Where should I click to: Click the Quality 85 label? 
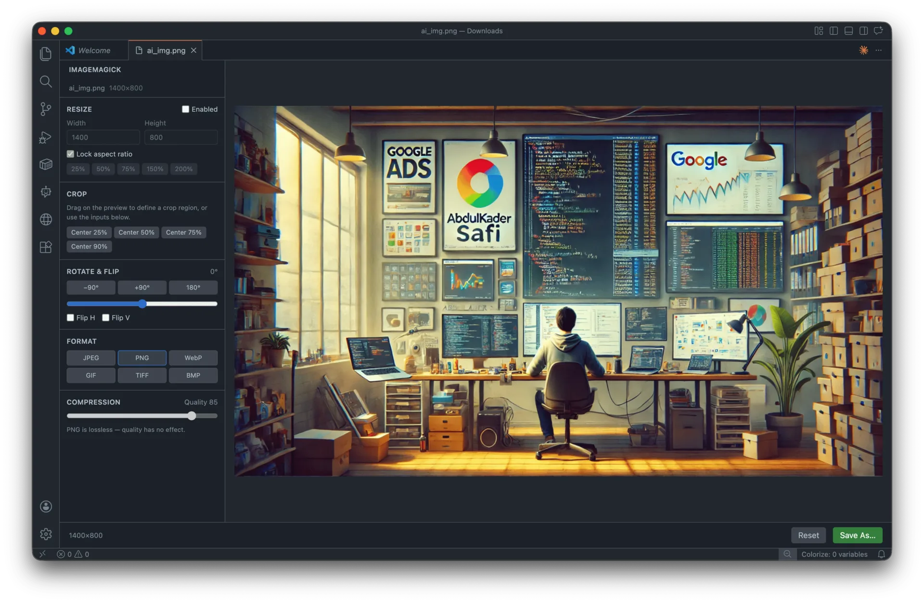pos(201,402)
